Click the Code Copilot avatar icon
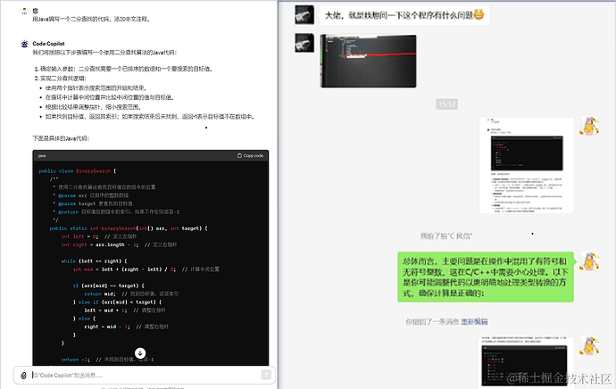Screen dimensions: 616x389 pos(24,44)
